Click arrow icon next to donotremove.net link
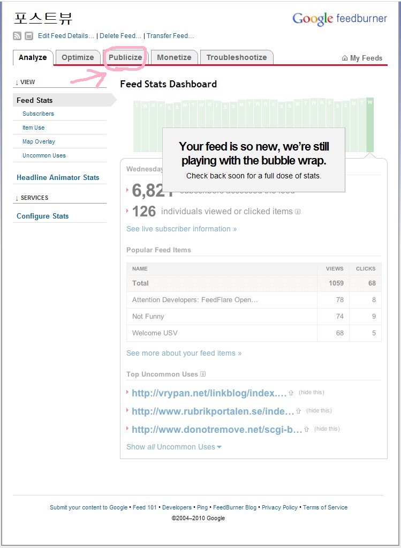The image size is (401, 548). click(306, 429)
